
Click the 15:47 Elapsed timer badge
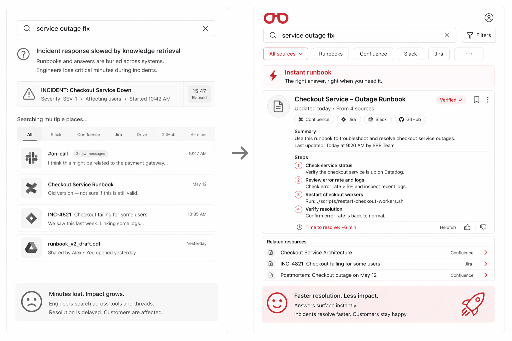tap(199, 94)
